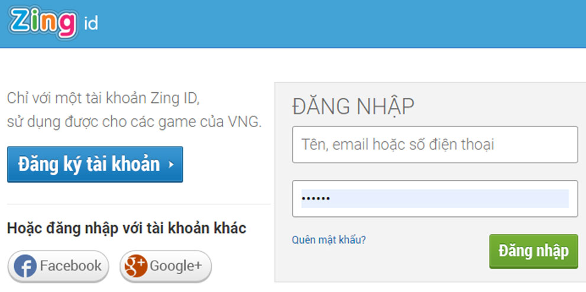Sign in with the Facebook button
Screen dimensions: 586x292
point(59,266)
